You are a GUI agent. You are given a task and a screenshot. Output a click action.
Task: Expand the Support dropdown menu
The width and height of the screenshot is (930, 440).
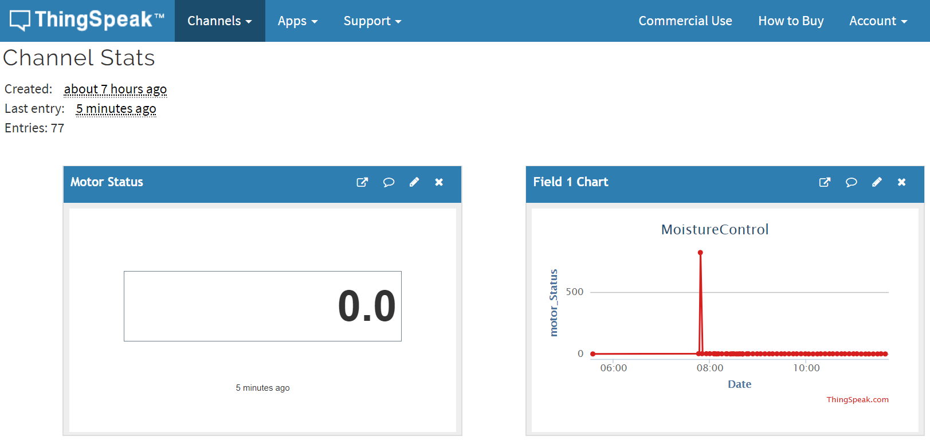pyautogui.click(x=372, y=21)
